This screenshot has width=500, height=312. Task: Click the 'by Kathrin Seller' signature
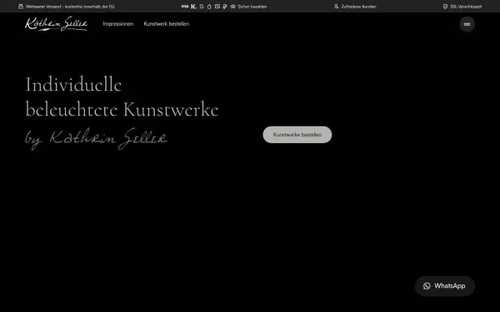point(96,139)
